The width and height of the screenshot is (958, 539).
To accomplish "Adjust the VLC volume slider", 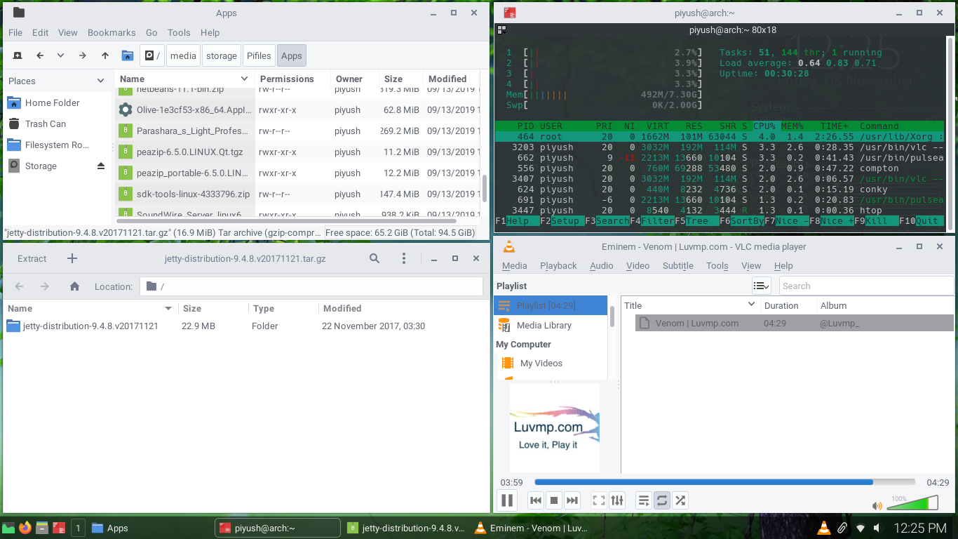I will 912,503.
